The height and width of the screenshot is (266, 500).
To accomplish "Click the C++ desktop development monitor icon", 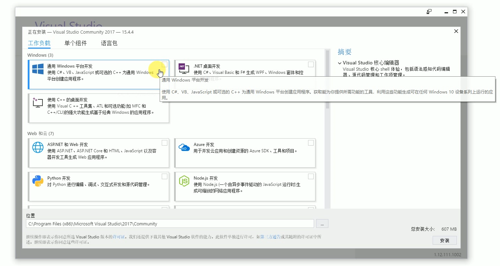I will click(38, 103).
